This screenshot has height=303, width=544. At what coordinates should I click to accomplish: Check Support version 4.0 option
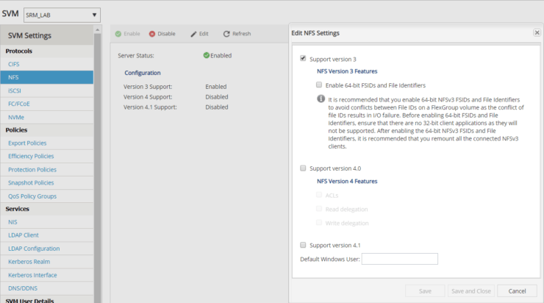[x=303, y=168]
